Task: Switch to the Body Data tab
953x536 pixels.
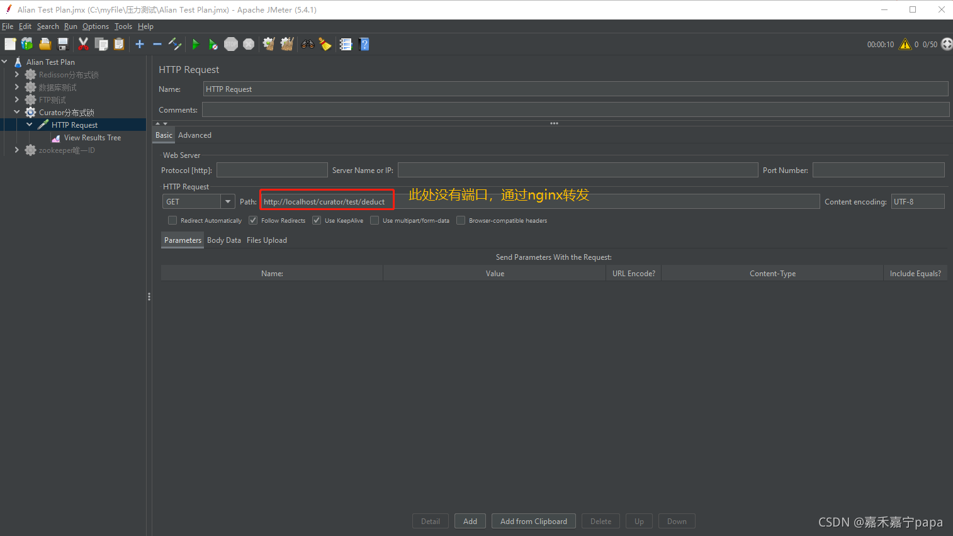Action: (224, 240)
